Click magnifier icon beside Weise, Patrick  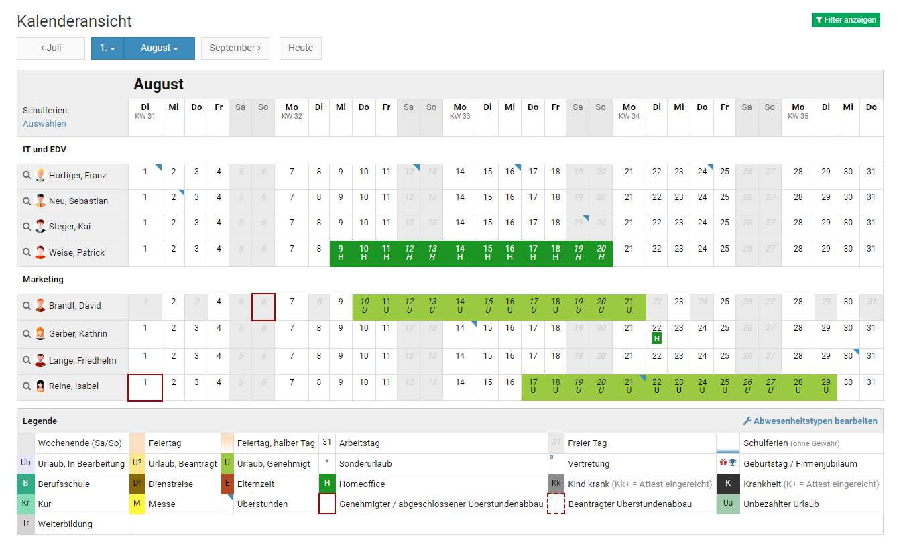pos(27,253)
